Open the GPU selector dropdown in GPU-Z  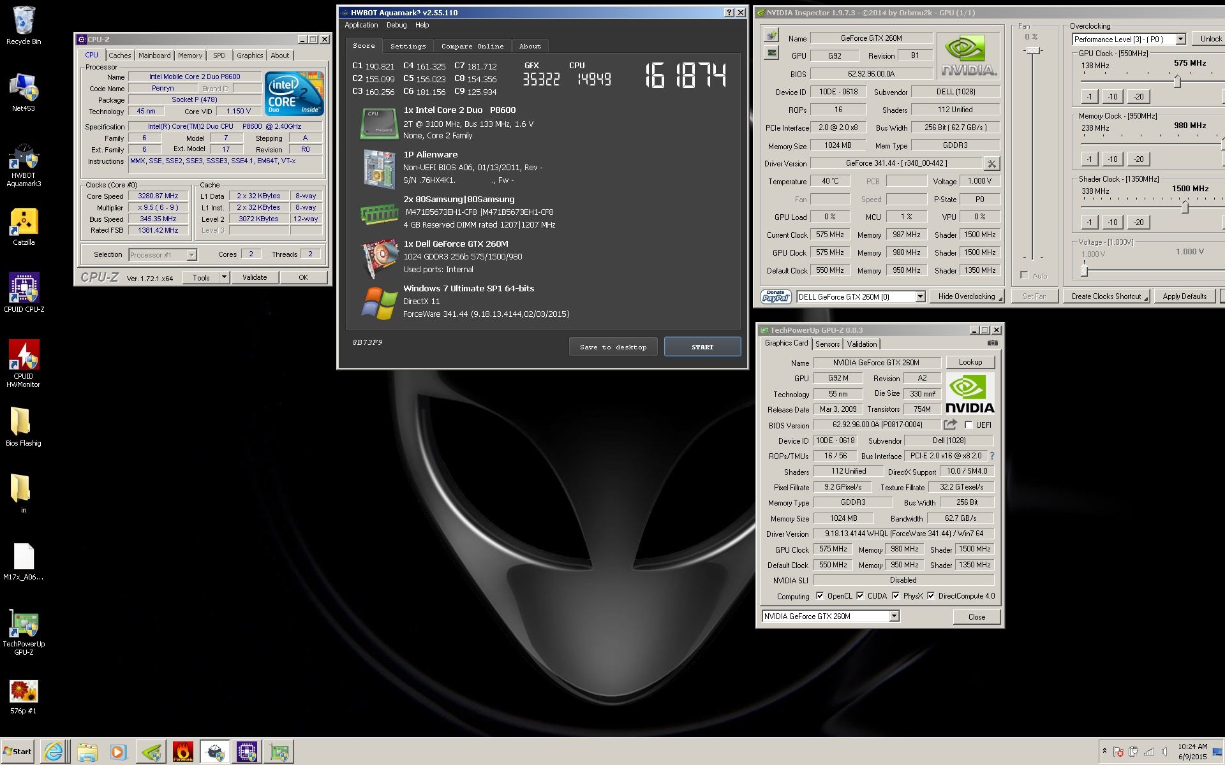tap(894, 616)
